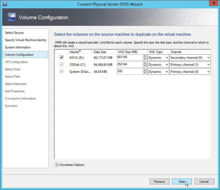This screenshot has width=220, height=190.
Task: Click the Previous button
Action: tap(159, 182)
